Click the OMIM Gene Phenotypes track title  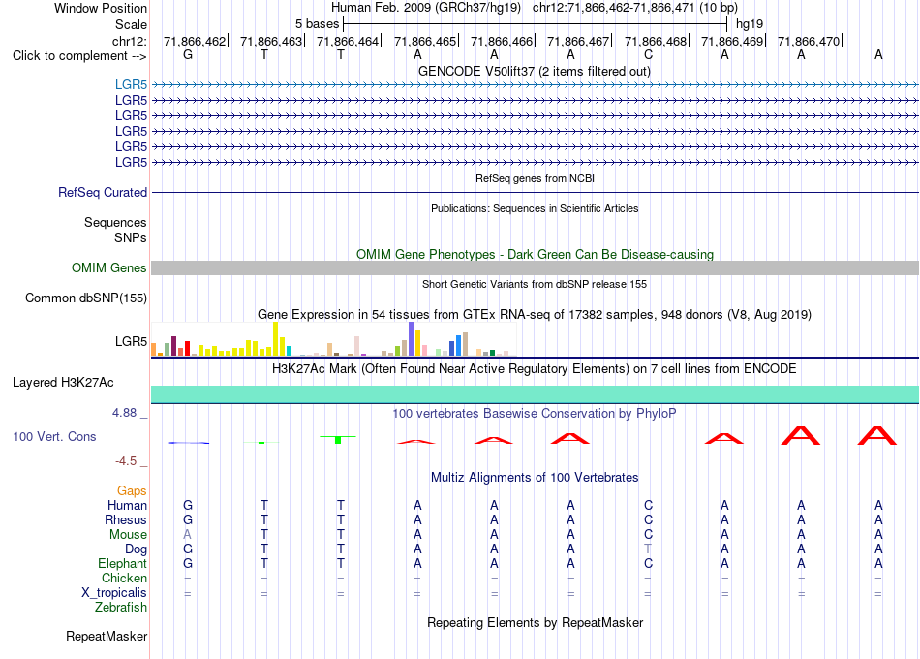point(536,254)
